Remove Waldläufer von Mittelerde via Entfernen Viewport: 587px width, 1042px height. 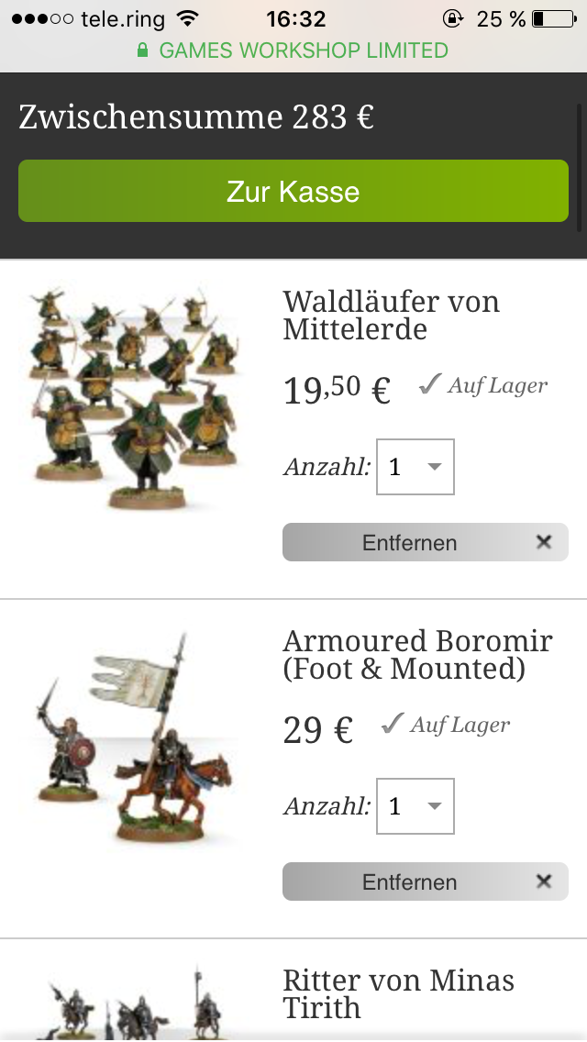pos(426,542)
